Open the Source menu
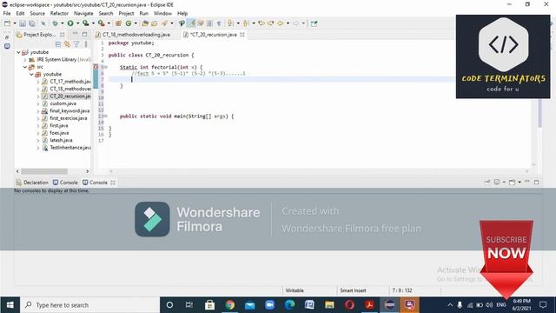This screenshot has height=313, width=556. pyautogui.click(x=37, y=14)
